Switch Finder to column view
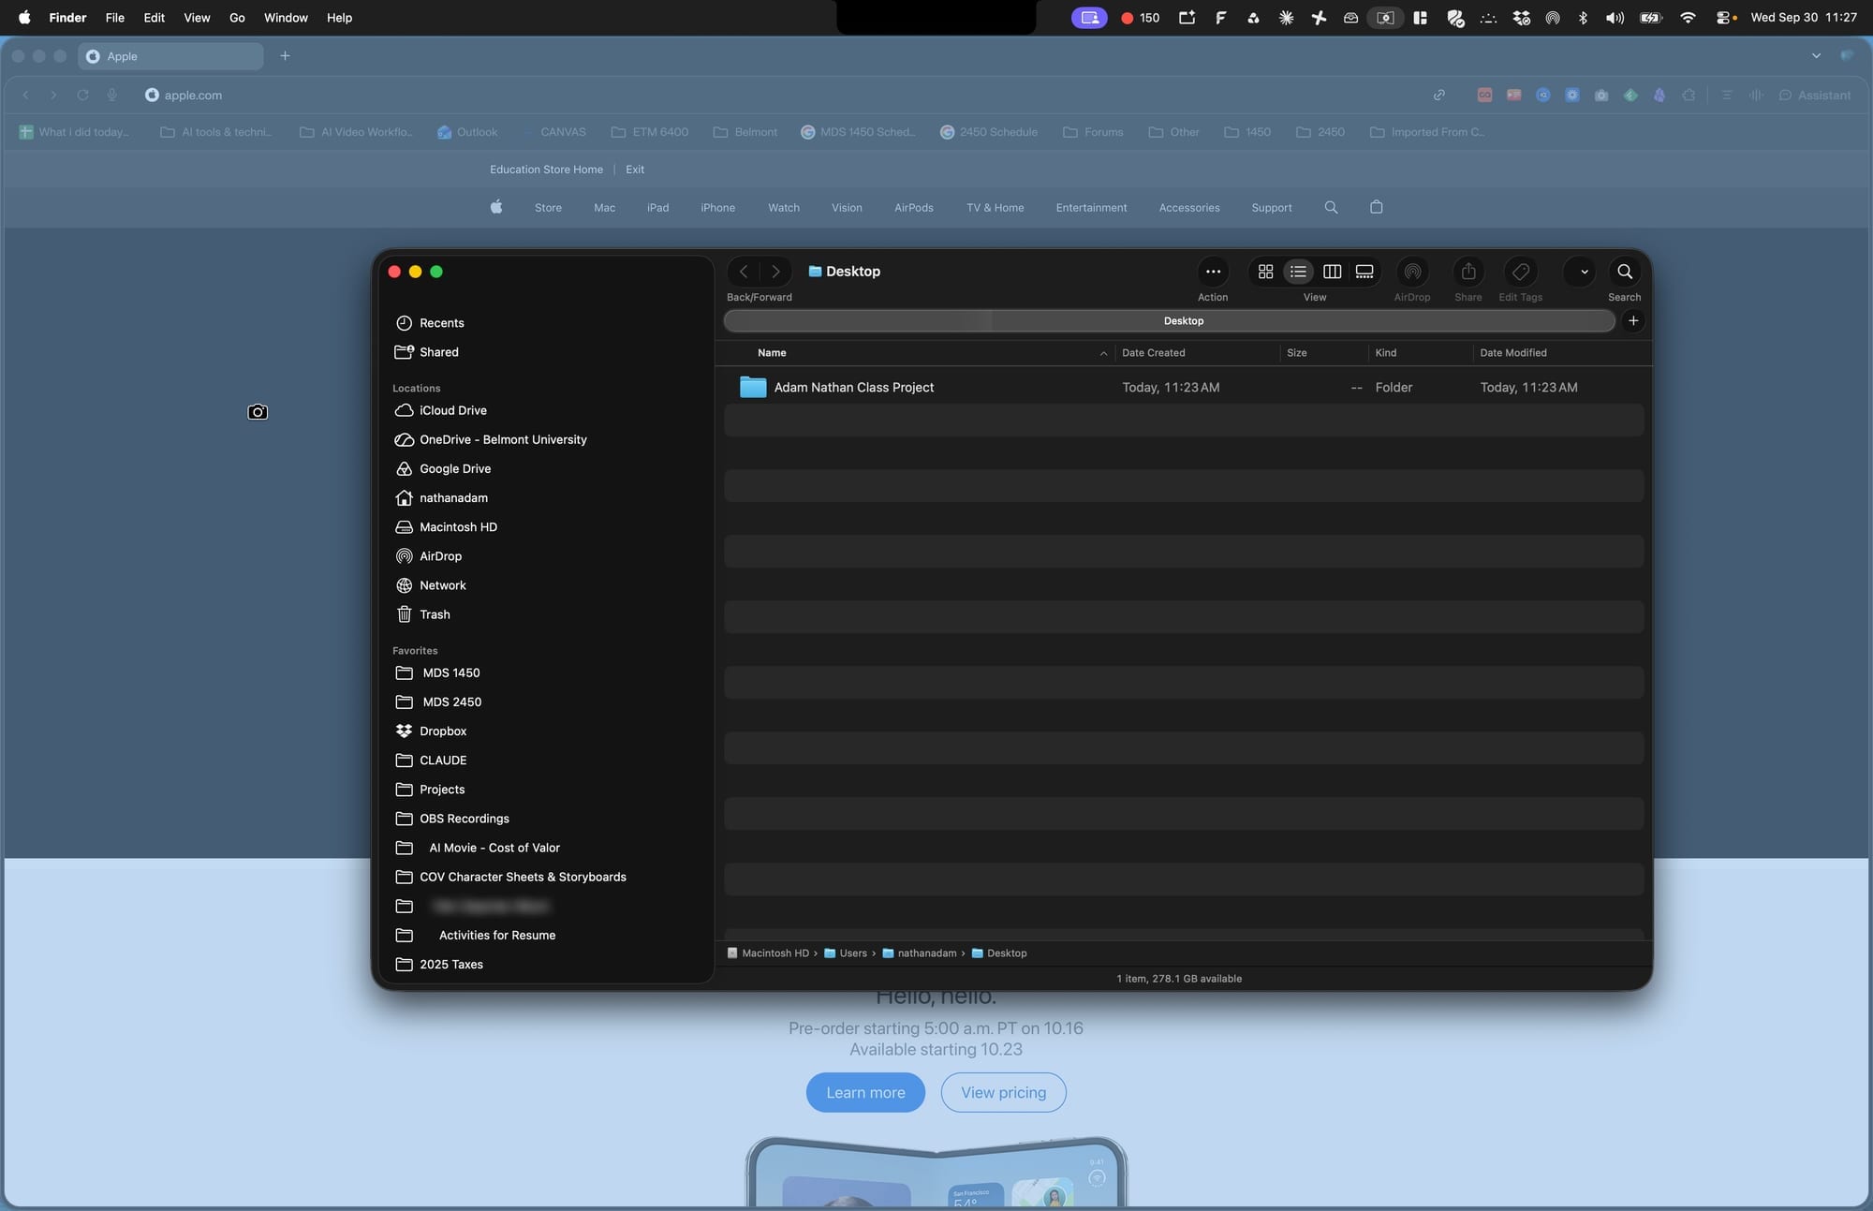 click(1332, 272)
